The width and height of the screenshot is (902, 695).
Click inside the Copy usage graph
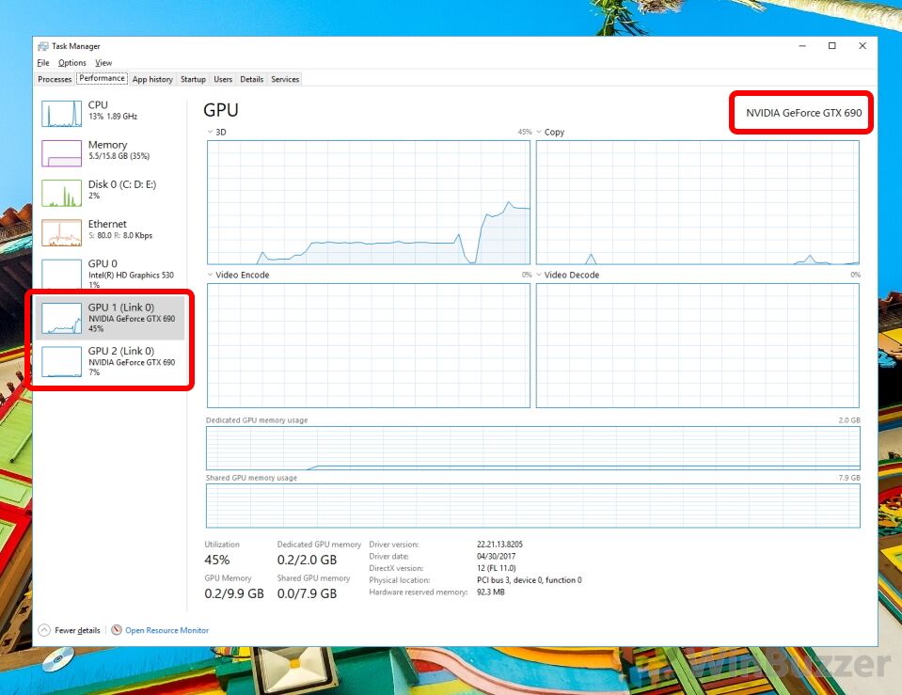click(698, 202)
